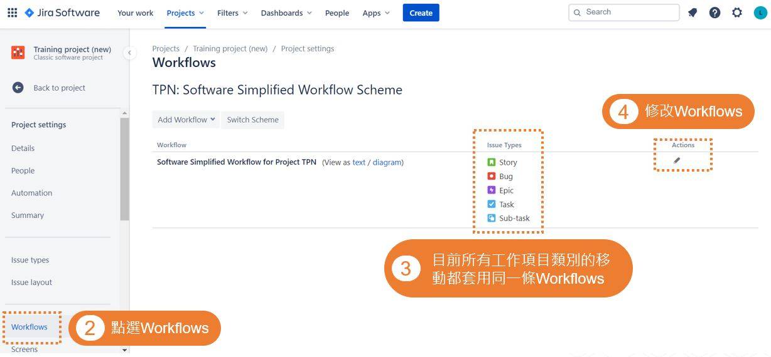771x357 pixels.
Task: Open the Apps dropdown menu
Action: 376,13
